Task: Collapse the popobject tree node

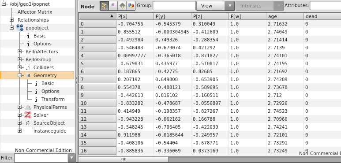Action: (12, 28)
